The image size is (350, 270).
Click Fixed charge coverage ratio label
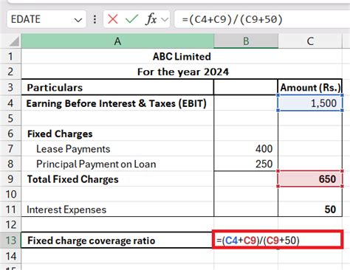point(92,240)
